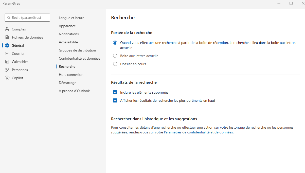Minimize the Paramètres window
305x173 pixels.
coord(279,3)
